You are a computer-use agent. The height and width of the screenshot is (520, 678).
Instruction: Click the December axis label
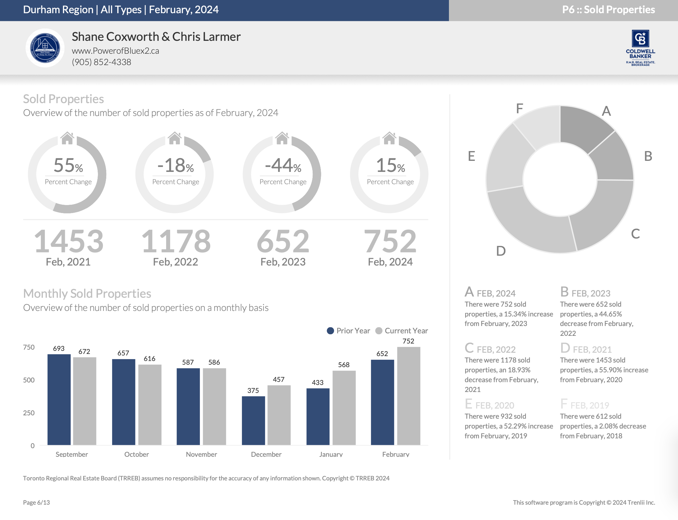click(x=266, y=454)
